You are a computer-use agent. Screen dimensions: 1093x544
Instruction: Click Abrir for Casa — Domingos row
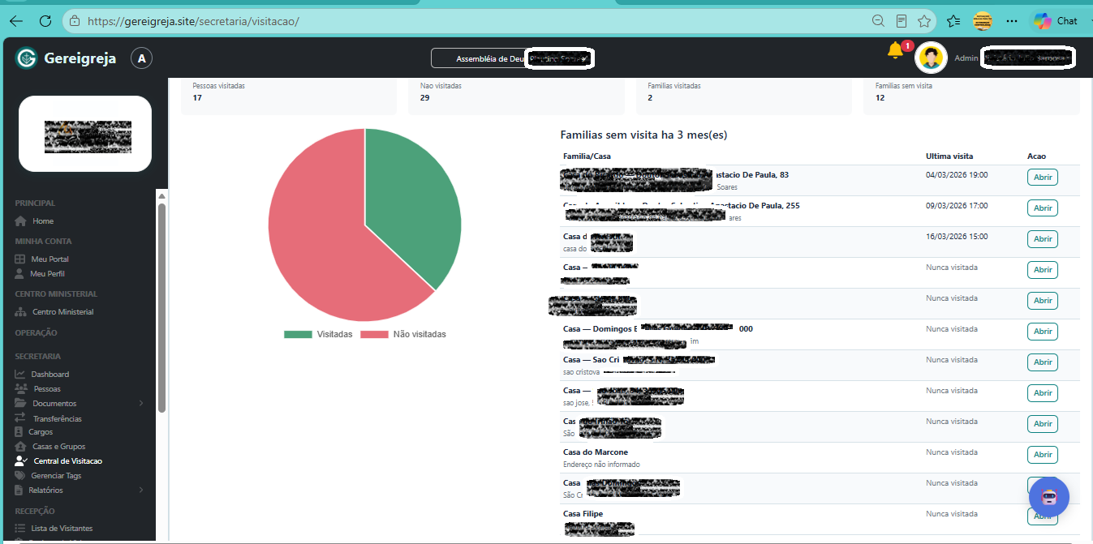1043,332
